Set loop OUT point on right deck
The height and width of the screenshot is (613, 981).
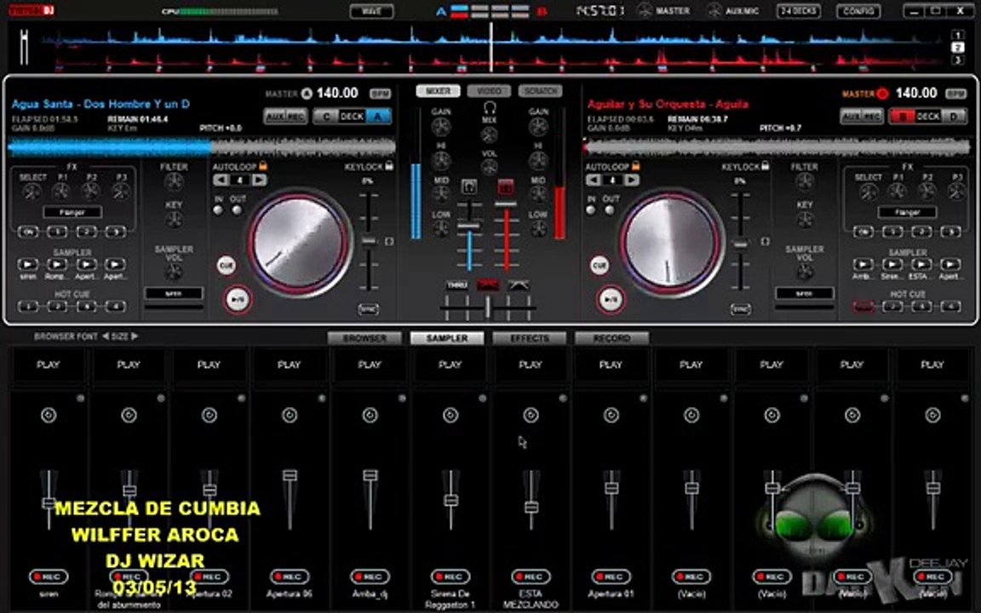click(x=610, y=210)
